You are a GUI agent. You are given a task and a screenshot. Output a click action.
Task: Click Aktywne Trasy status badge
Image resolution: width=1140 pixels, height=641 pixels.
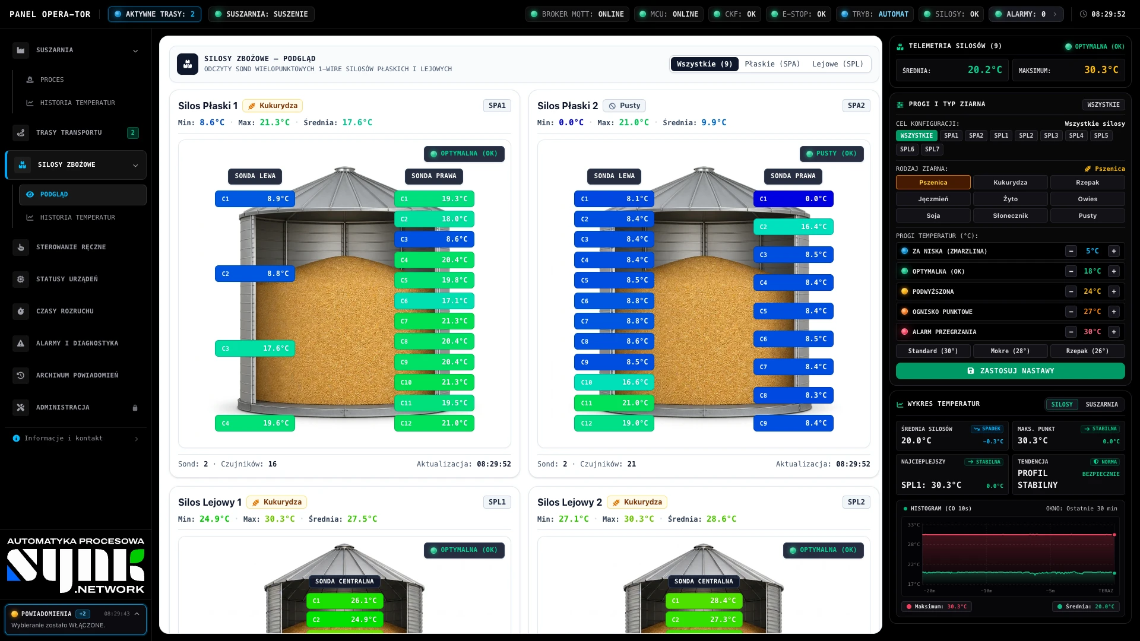[154, 14]
